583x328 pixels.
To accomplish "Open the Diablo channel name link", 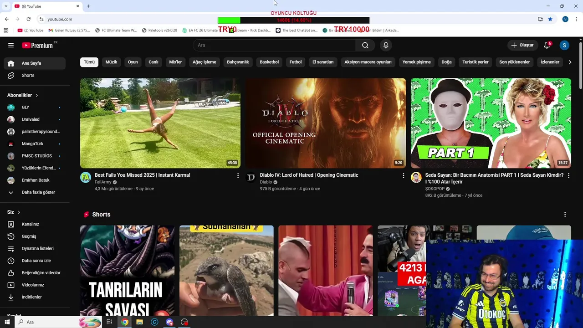I will click(266, 182).
